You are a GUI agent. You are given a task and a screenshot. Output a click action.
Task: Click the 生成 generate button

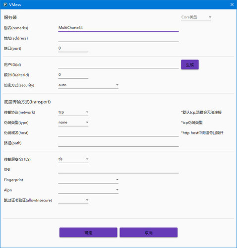point(190,64)
